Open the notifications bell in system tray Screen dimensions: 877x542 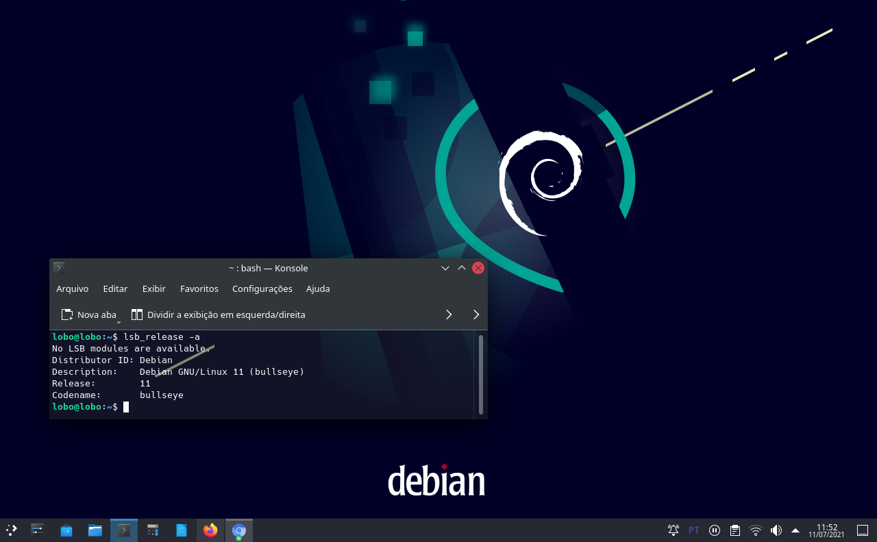pyautogui.click(x=673, y=530)
